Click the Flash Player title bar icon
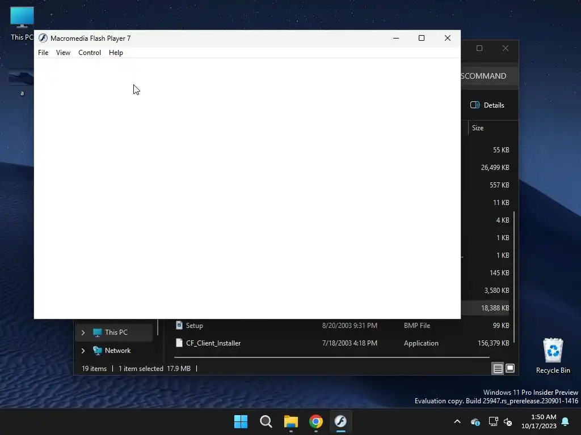581x435 pixels. 43,38
